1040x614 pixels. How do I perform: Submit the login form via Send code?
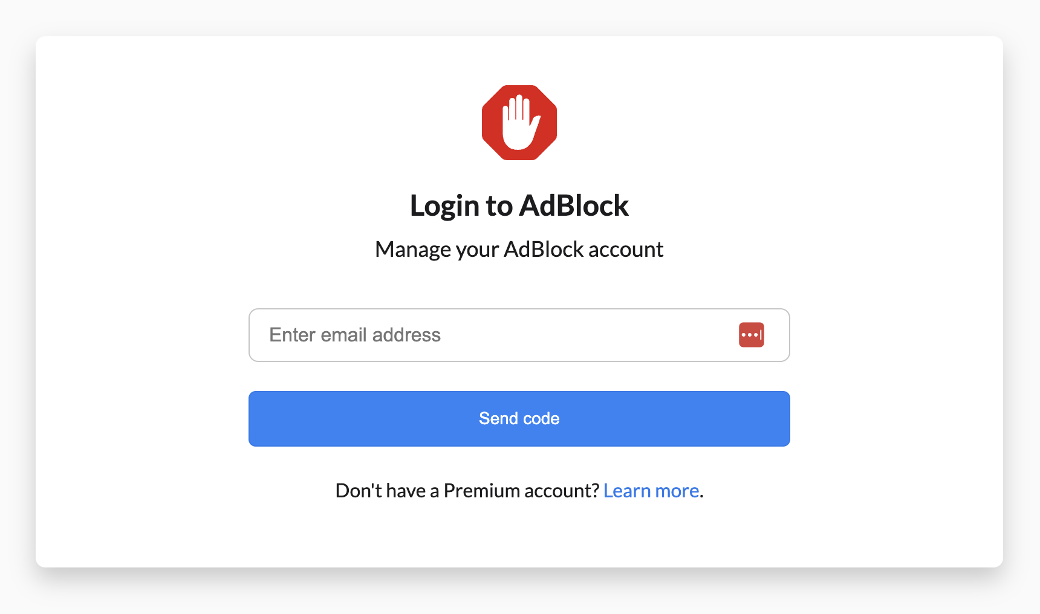click(519, 419)
